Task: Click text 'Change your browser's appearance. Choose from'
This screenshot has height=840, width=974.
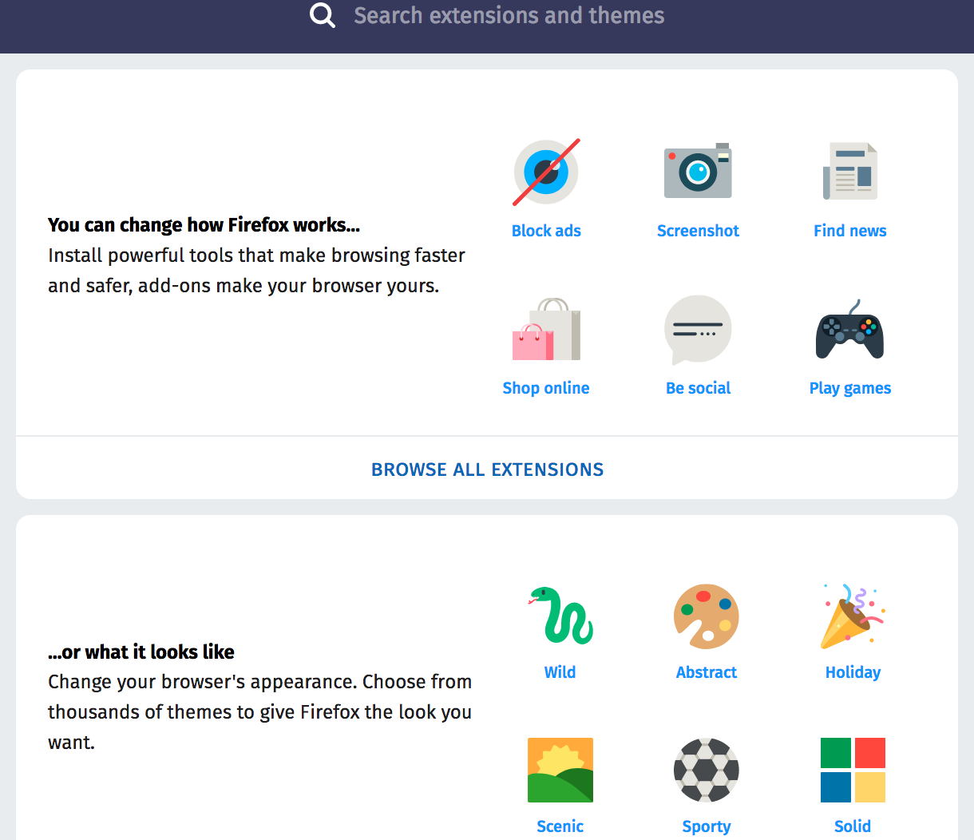Action: (259, 682)
